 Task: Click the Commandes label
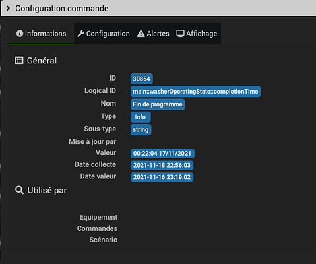tap(97, 228)
